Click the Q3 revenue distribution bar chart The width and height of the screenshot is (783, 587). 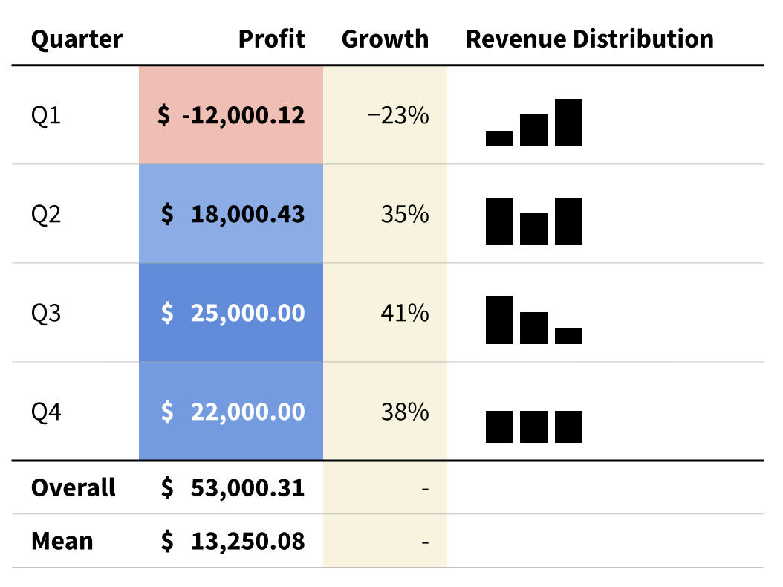pyautogui.click(x=533, y=320)
